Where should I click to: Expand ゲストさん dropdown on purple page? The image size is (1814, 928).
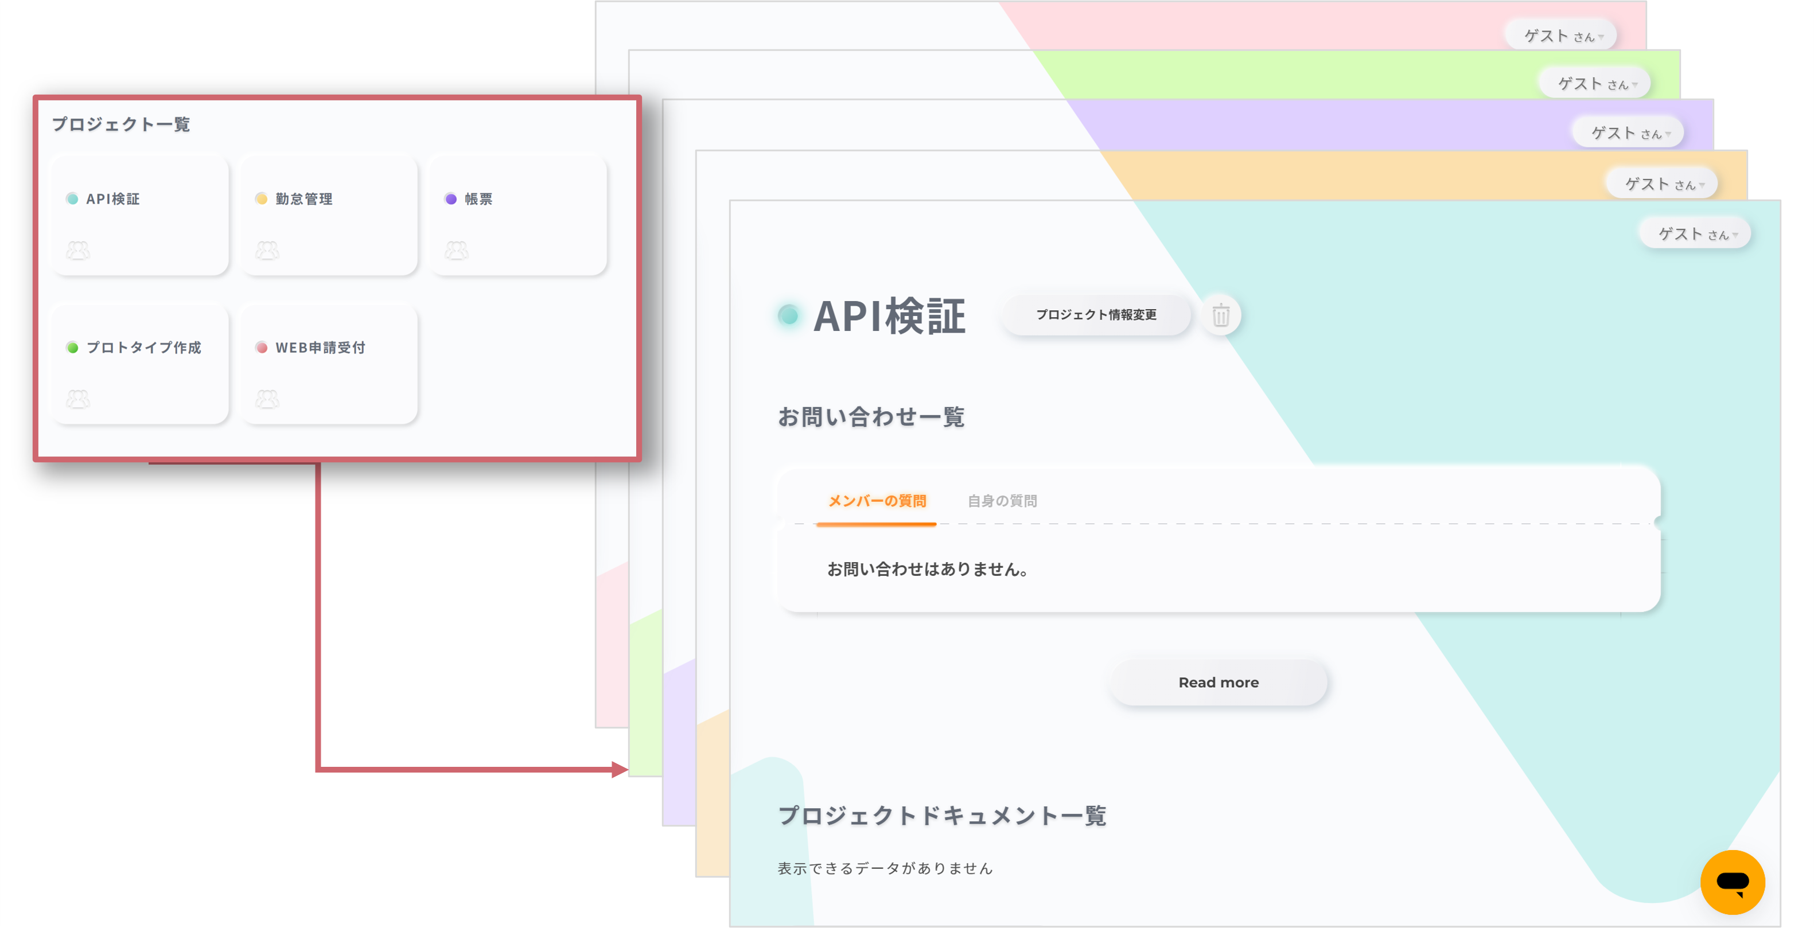1629,133
